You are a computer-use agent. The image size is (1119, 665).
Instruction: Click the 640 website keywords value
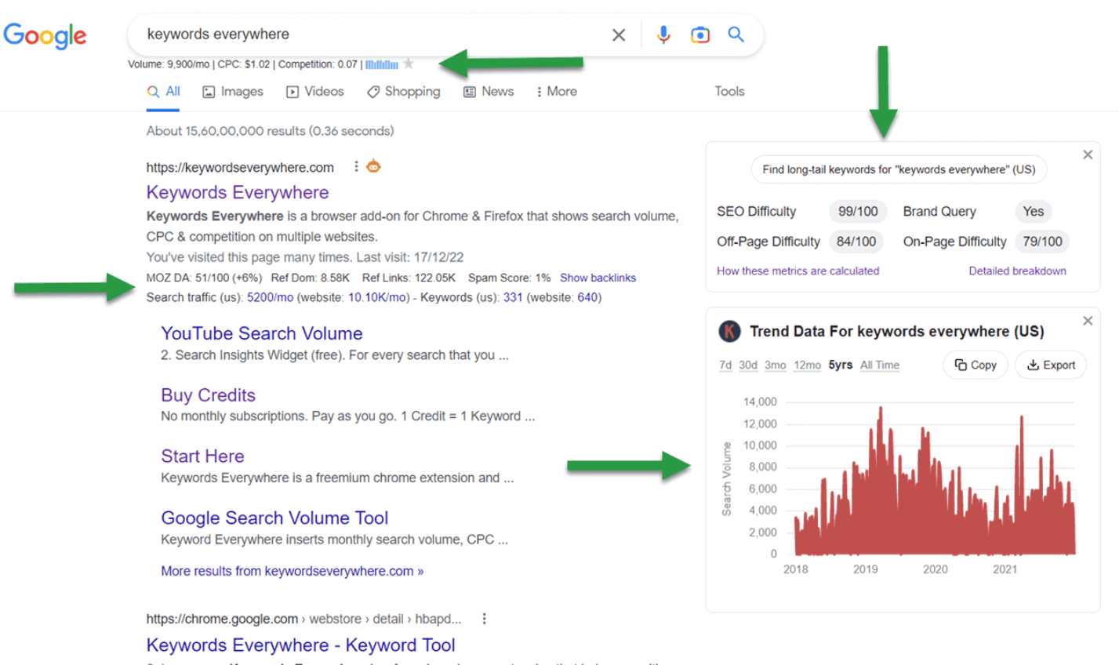point(587,297)
